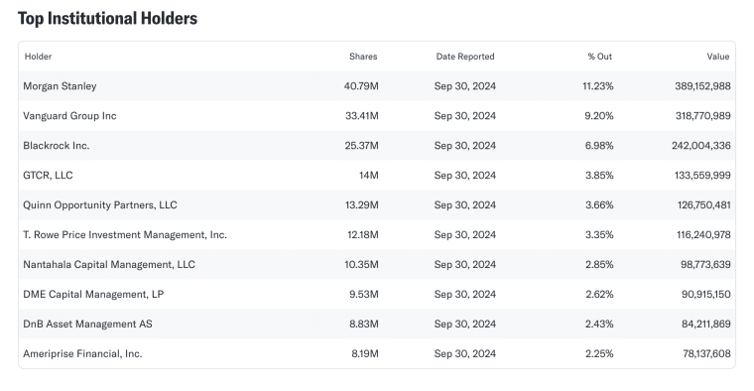Click the 6.98% percent out cell
The height and width of the screenshot is (391, 754).
pos(599,146)
